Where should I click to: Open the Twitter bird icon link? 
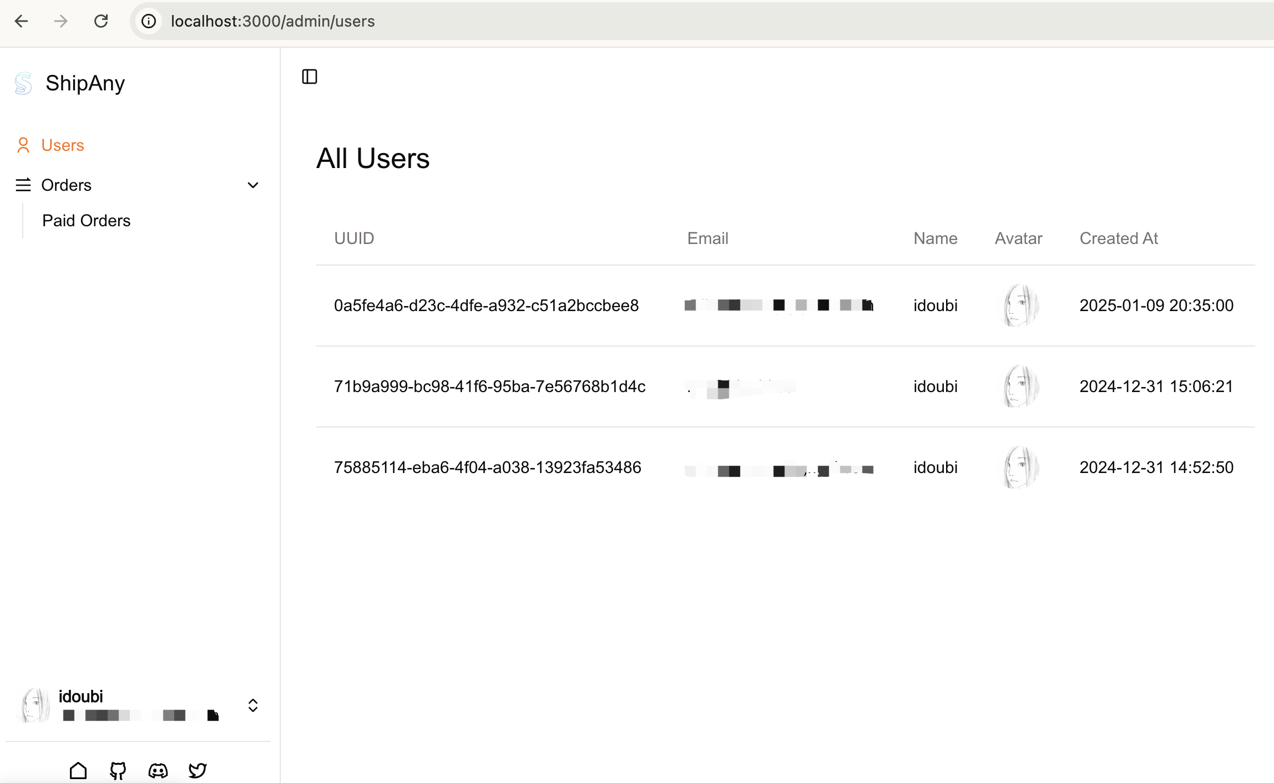(198, 771)
